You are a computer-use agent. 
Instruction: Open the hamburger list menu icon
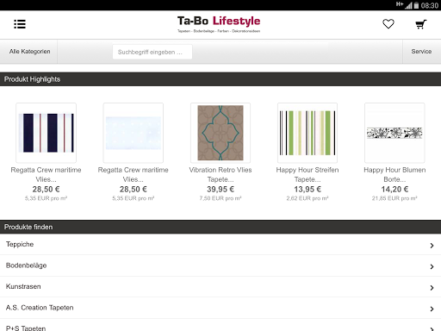coord(20,24)
